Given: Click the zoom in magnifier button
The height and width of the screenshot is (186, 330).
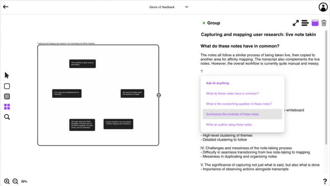Looking at the screenshot, I should (x=7, y=181).
